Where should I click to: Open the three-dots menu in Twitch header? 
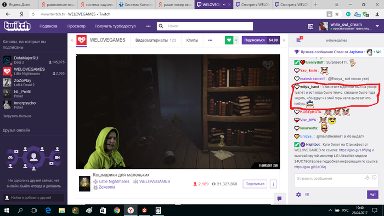pos(149,26)
